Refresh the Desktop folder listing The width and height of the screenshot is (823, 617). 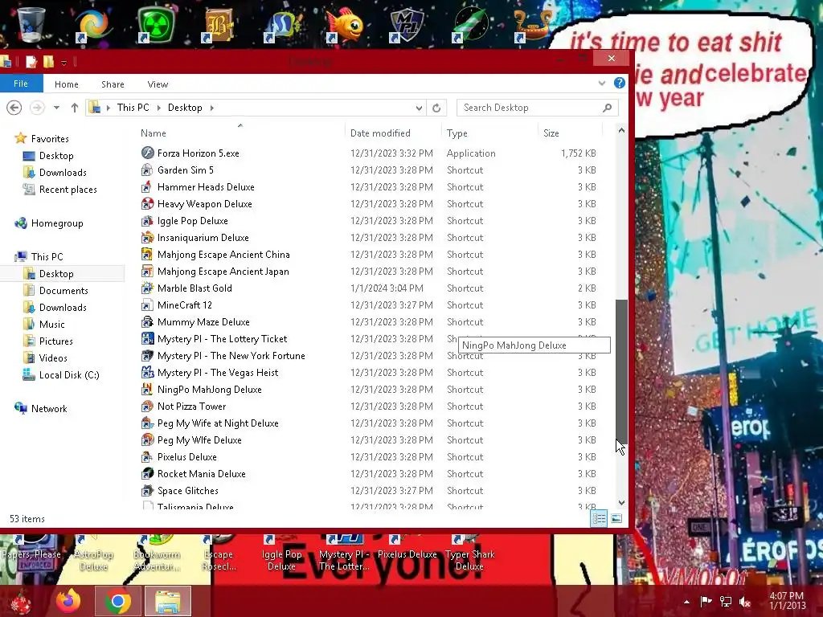(436, 108)
